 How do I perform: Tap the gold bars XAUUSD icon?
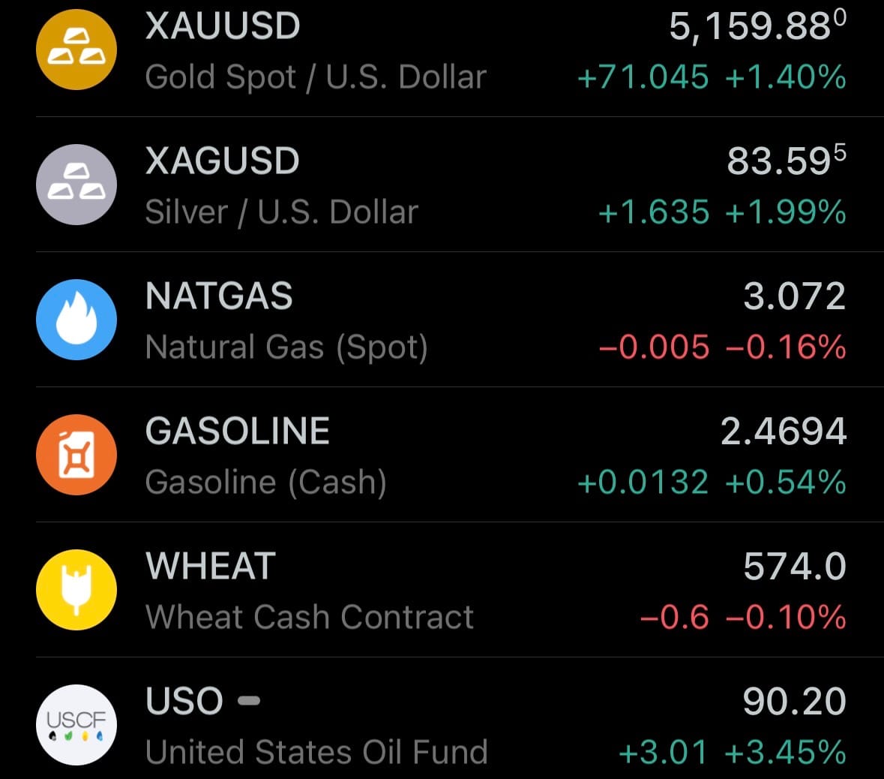click(76, 50)
